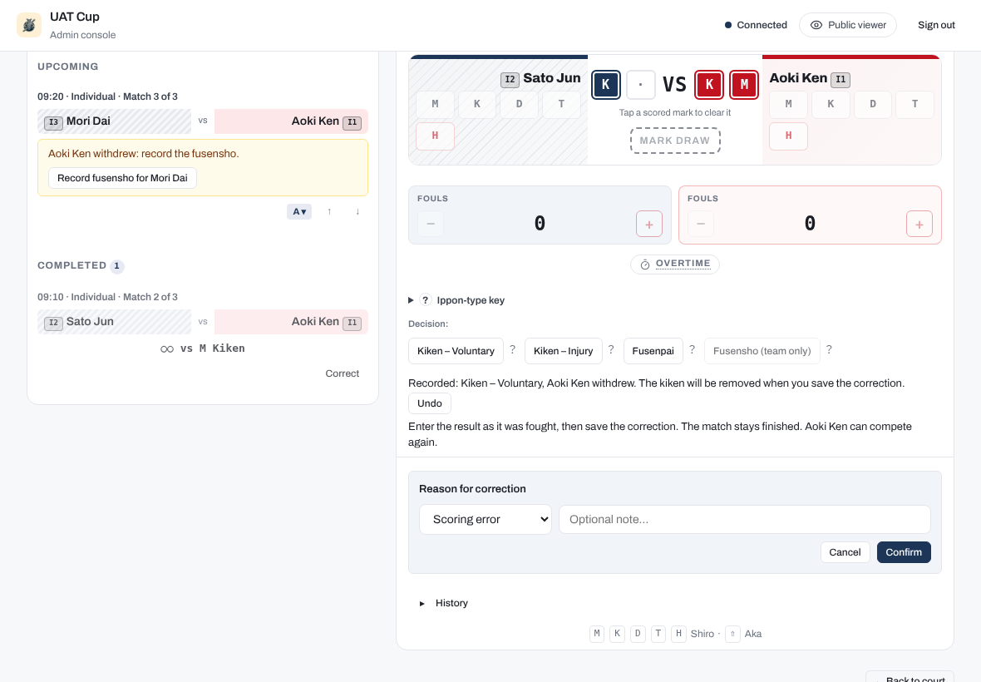981x682 pixels.
Task: Select Aoki Ken in upcoming Match 3
Action: [291, 121]
